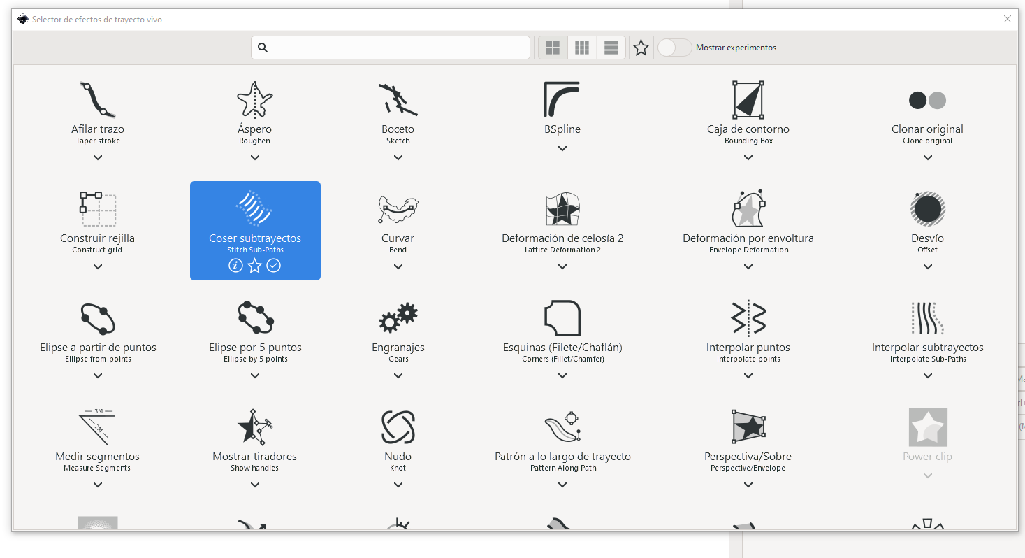Click the info icon on Coser subtrayectos
Screen dimensions: 1025x558
[235, 266]
